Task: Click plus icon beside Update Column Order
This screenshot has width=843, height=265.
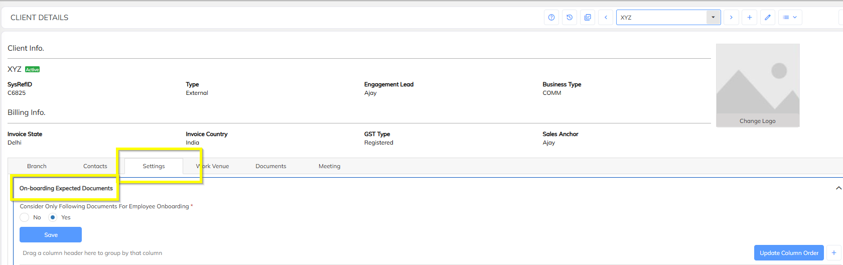Action: point(834,253)
